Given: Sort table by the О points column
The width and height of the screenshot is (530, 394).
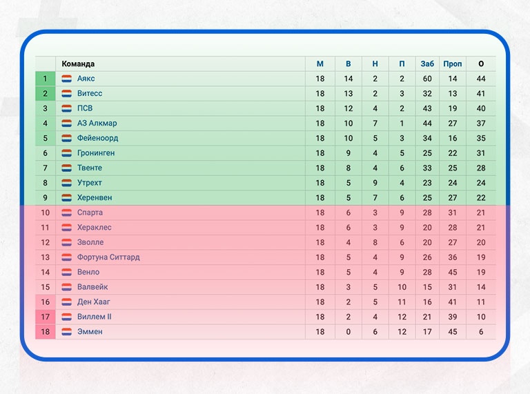Looking at the screenshot, I should pyautogui.click(x=481, y=63).
